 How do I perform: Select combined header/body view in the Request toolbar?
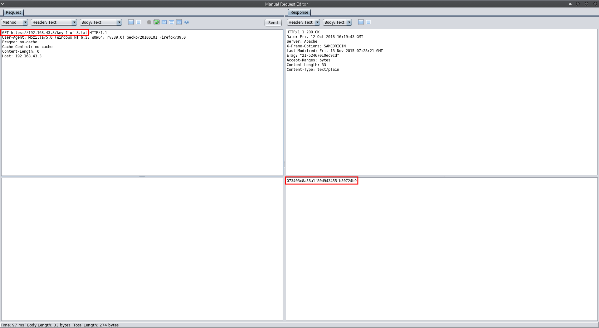tap(139, 22)
